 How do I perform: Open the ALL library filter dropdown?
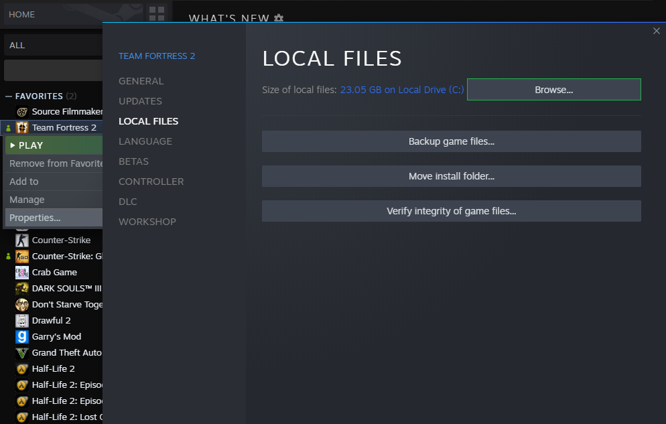(x=53, y=45)
